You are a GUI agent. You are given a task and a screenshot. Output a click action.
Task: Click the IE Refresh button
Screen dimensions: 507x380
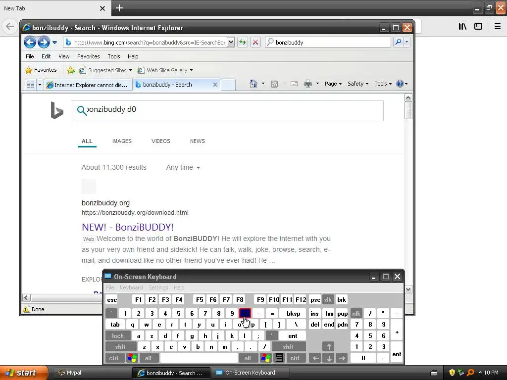(x=243, y=42)
